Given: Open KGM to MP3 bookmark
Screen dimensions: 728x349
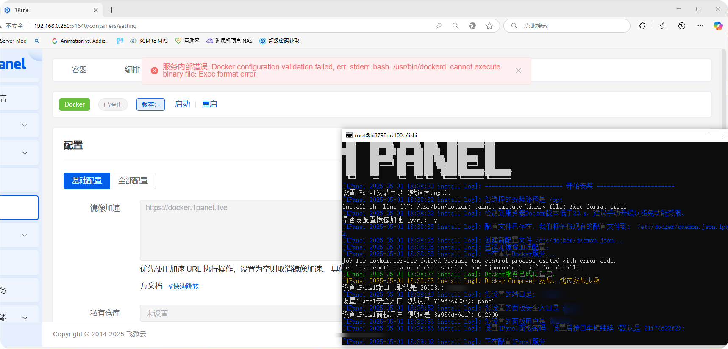Looking at the screenshot, I should coord(149,41).
